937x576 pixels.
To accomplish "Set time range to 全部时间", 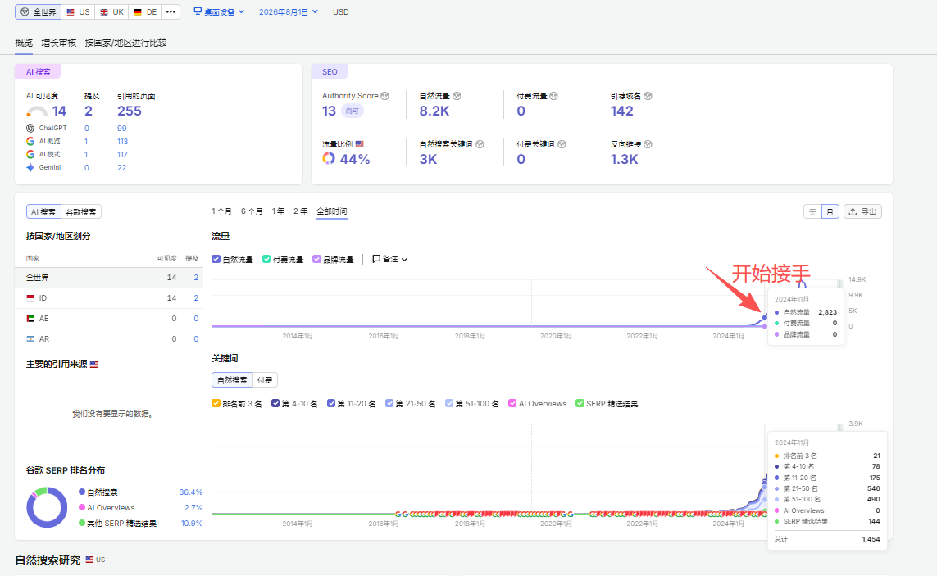I will click(x=332, y=211).
